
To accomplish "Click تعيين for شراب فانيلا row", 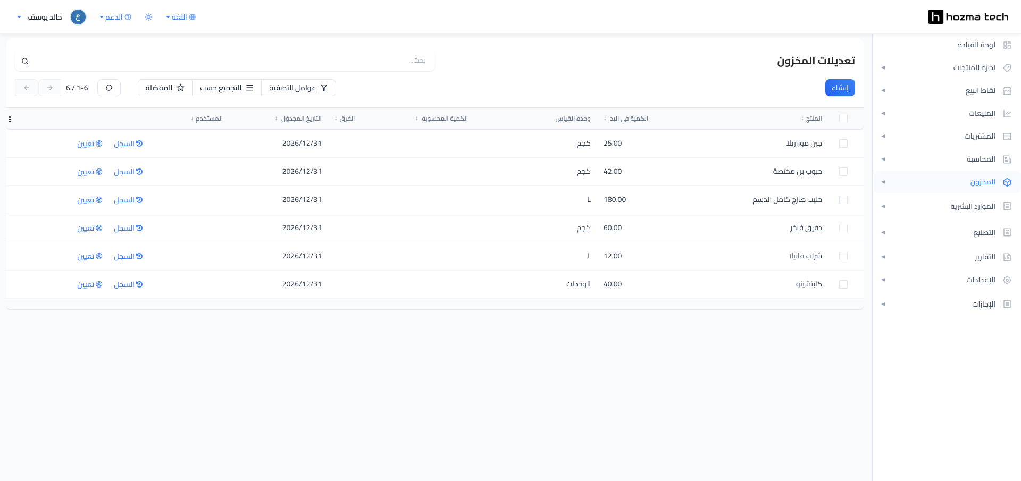I will click(x=90, y=256).
